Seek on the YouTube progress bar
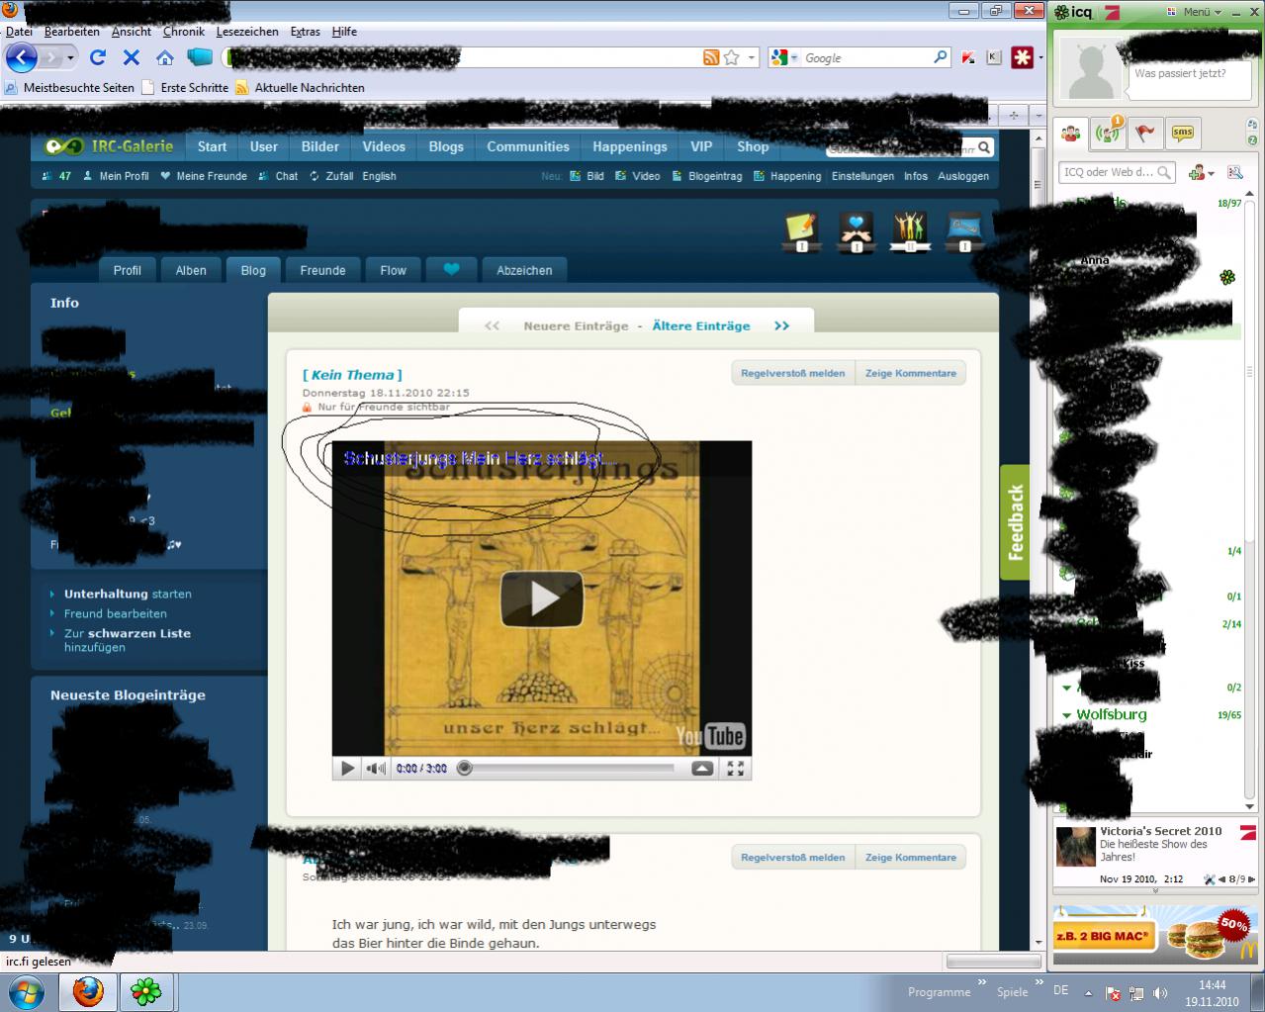 pos(569,768)
